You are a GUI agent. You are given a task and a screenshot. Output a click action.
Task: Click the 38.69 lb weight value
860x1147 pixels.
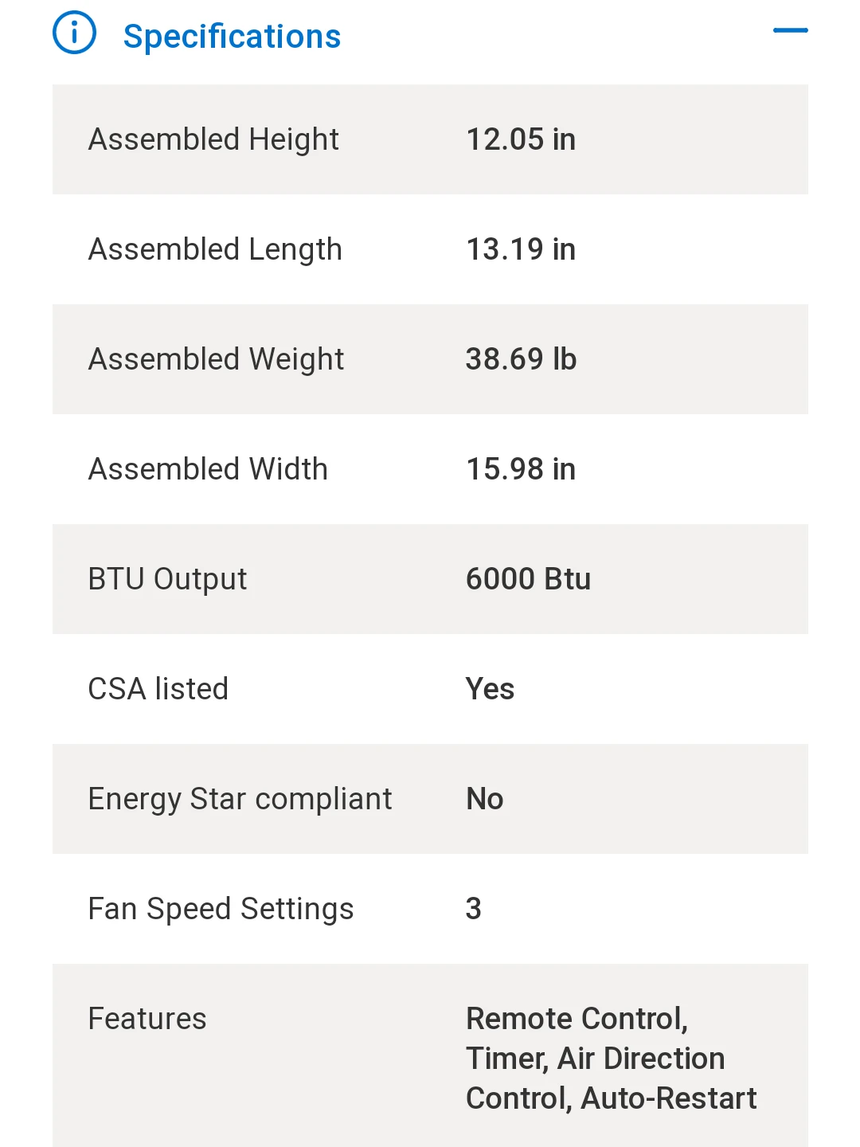coord(521,359)
